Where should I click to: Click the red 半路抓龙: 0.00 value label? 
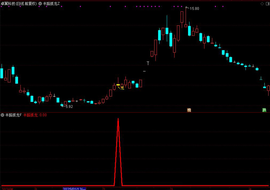click(35, 115)
